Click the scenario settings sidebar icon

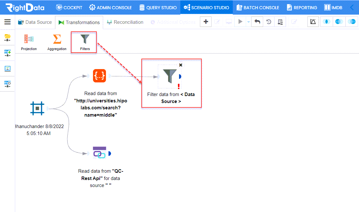coord(7,84)
